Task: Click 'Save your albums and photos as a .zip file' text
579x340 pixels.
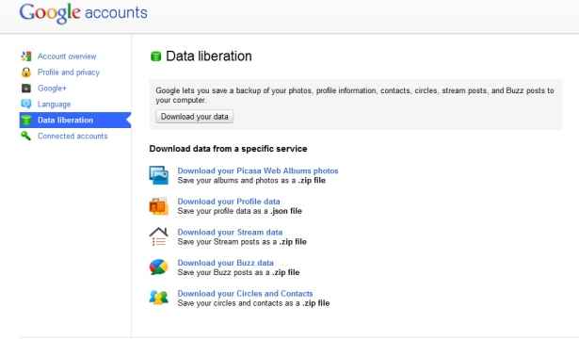Action: [251, 180]
